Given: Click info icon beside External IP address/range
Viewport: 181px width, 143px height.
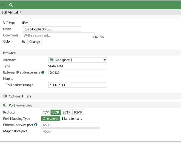Looking at the screenshot, I should coord(43,72).
